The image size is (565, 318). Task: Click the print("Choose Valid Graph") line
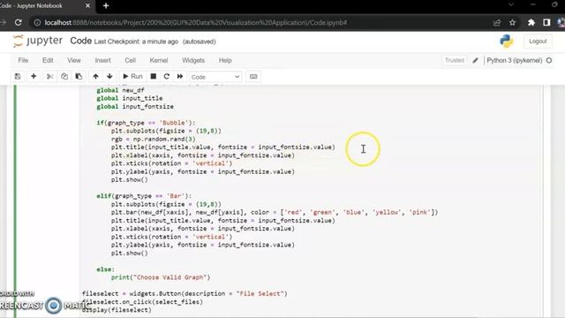(x=161, y=276)
